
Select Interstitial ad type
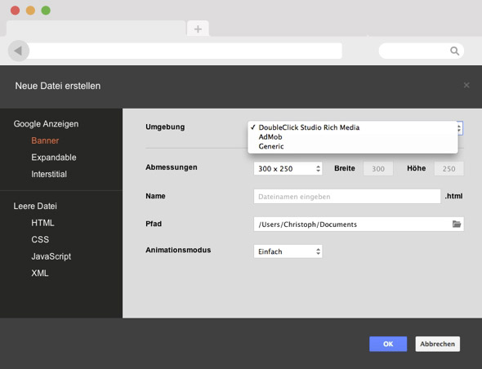pos(49,174)
